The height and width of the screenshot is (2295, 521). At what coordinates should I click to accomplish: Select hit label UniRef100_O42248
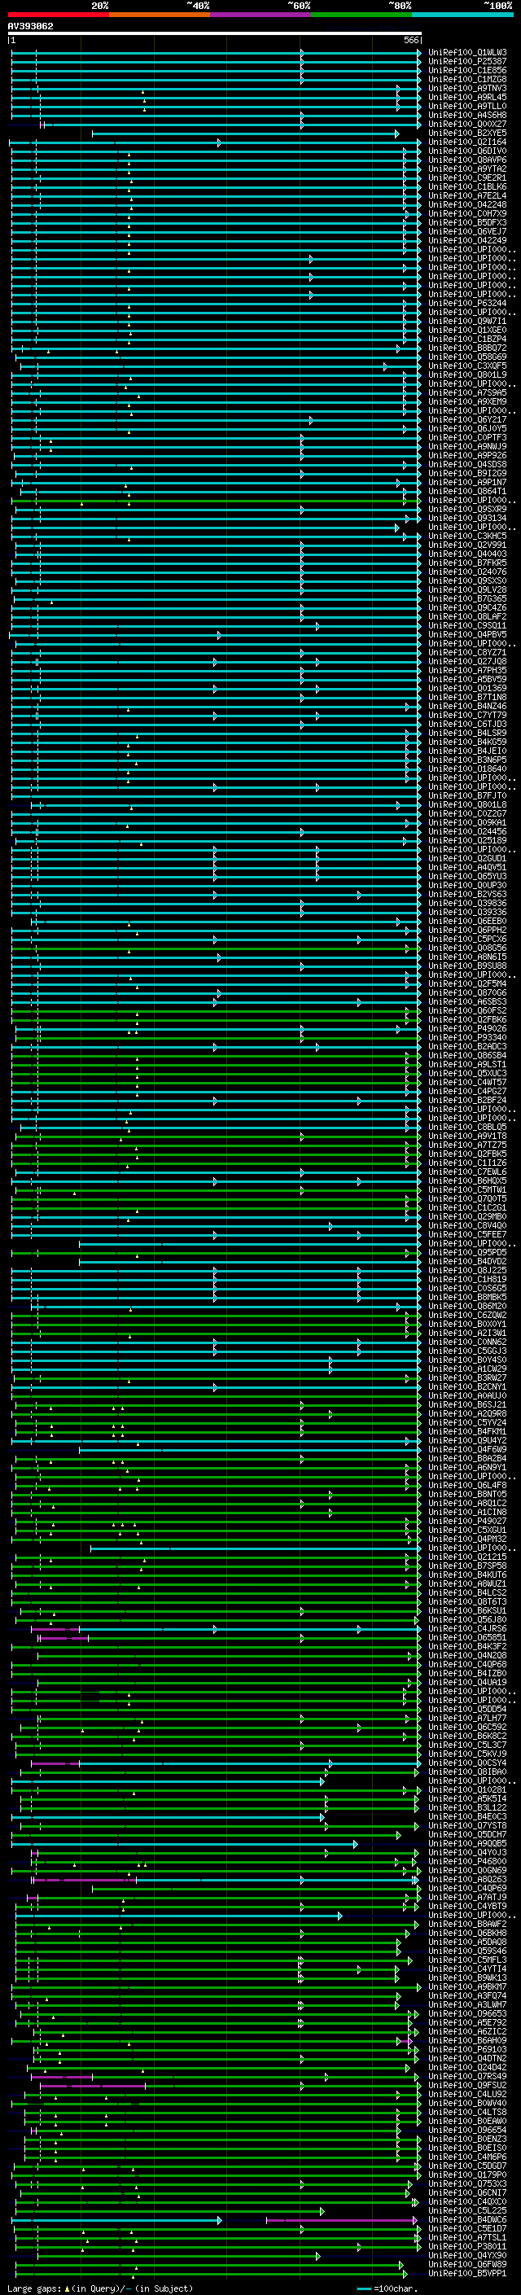(467, 204)
